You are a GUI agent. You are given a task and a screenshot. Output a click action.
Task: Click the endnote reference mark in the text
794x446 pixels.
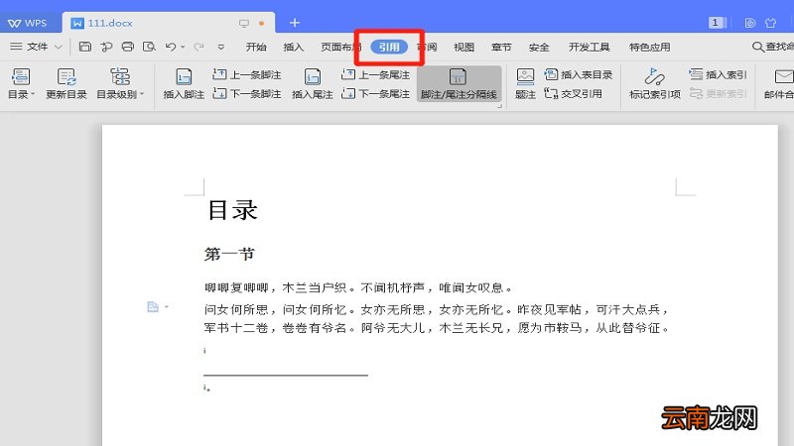[x=204, y=350]
